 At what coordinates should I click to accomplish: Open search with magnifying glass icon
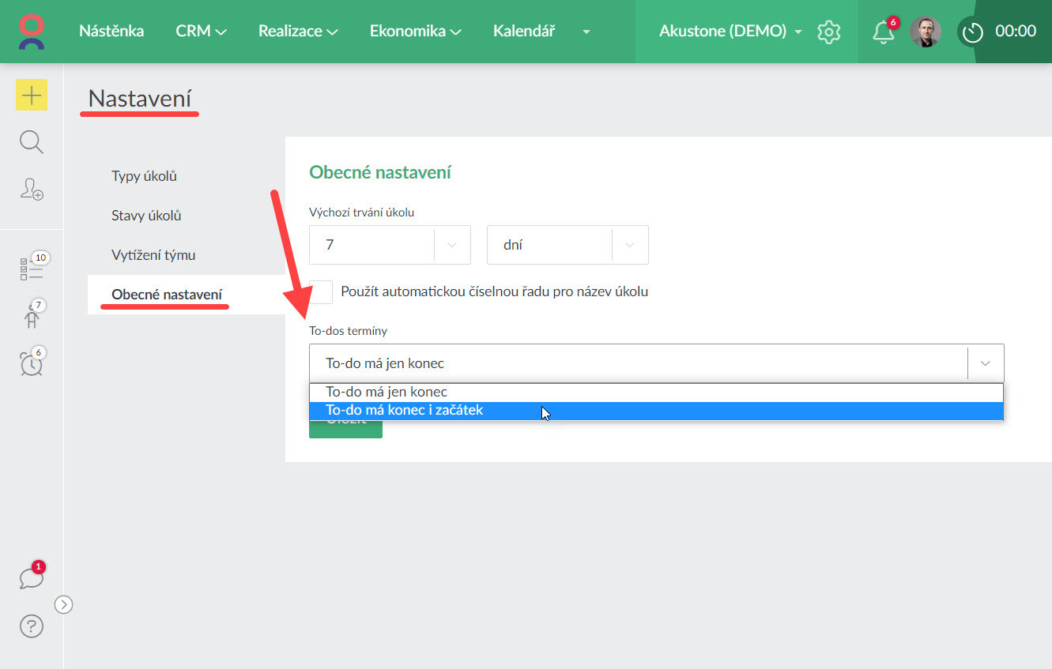click(x=32, y=142)
